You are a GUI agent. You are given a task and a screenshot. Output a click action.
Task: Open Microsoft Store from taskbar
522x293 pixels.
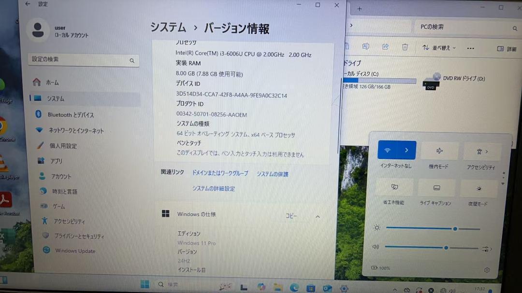tap(311, 288)
